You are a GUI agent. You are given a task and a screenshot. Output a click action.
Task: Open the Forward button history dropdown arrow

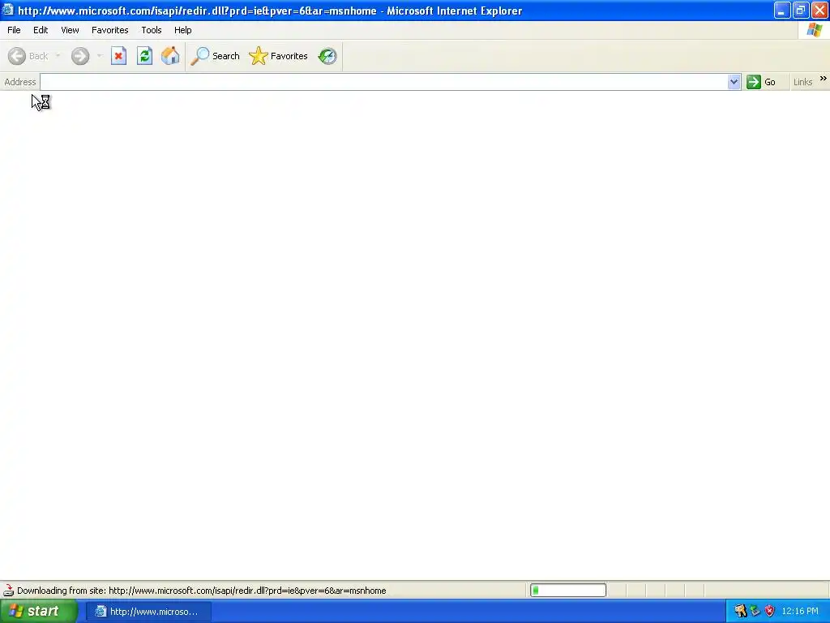100,56
